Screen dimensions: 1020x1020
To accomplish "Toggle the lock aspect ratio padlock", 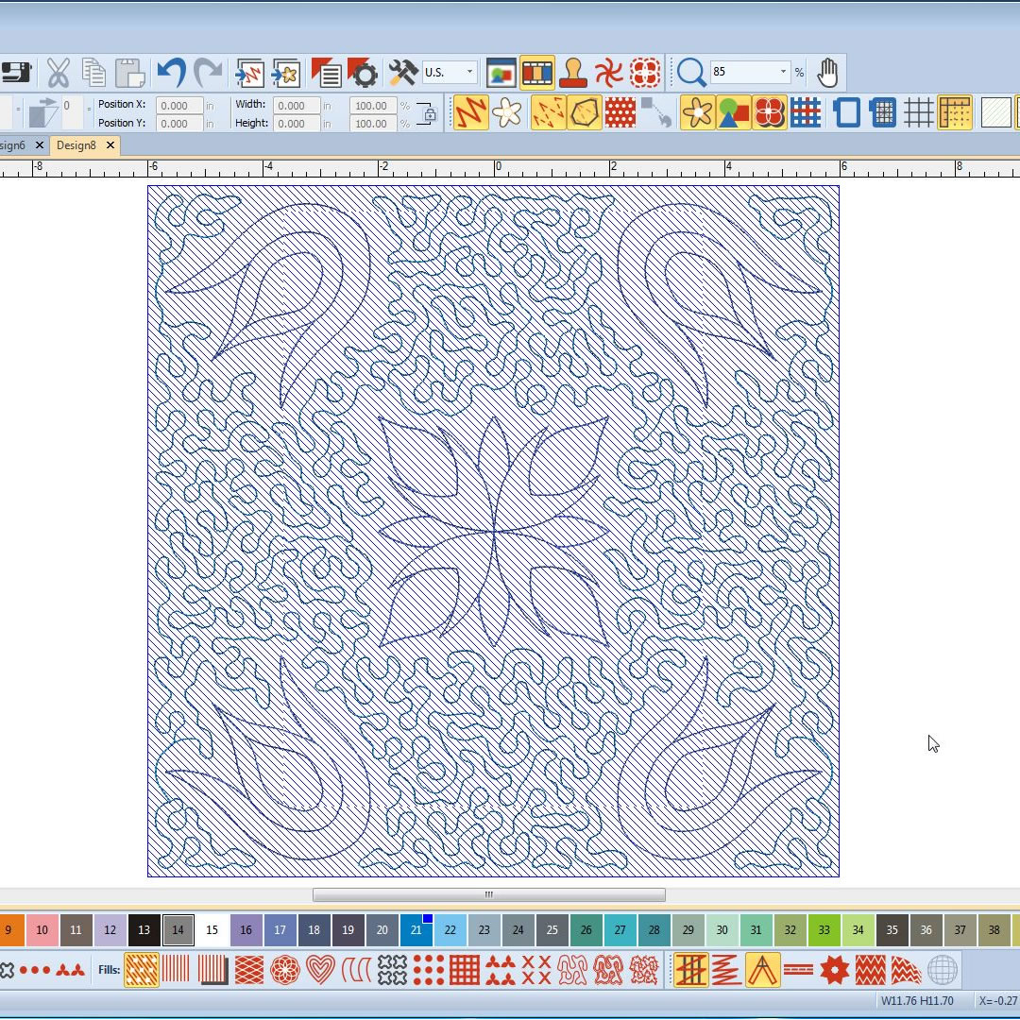I will (x=430, y=114).
